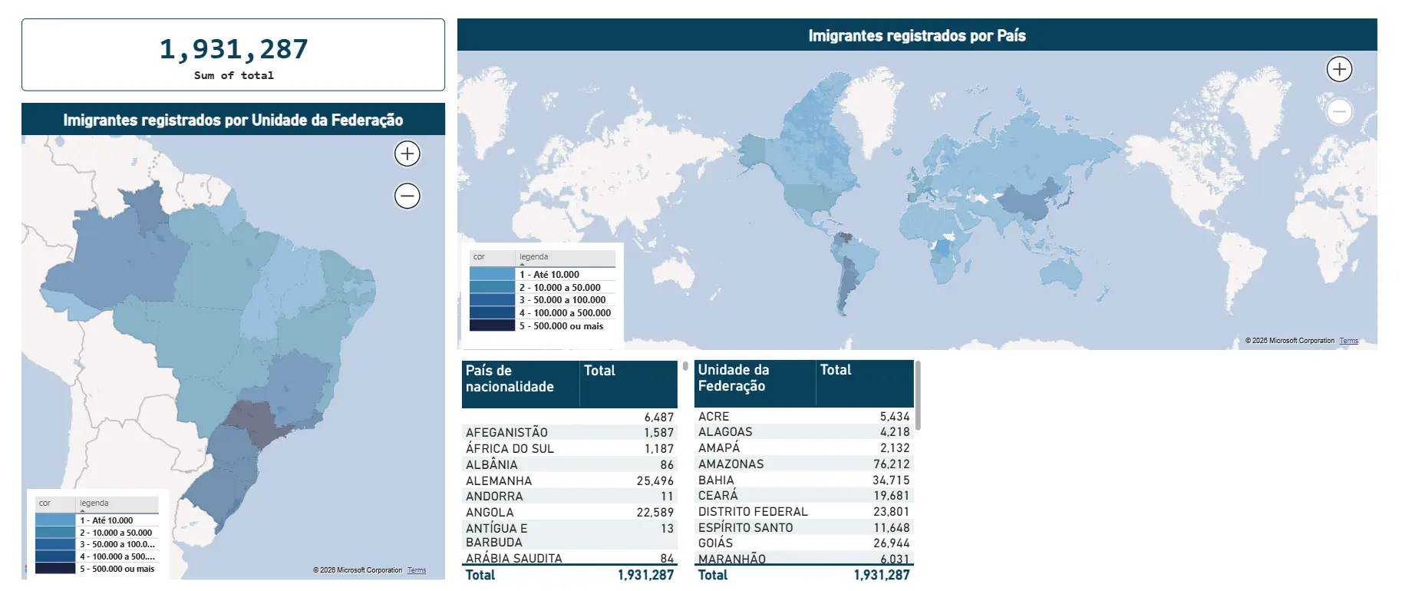1402x591 pixels.
Task: Click the '1 - Até 10.000' swatch in world legend
Action: [492, 274]
